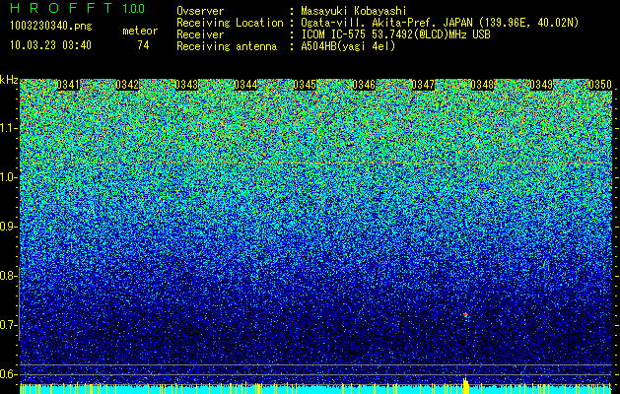This screenshot has height=394, width=620.
Task: Click the 0344 time marker
Action: pos(246,85)
